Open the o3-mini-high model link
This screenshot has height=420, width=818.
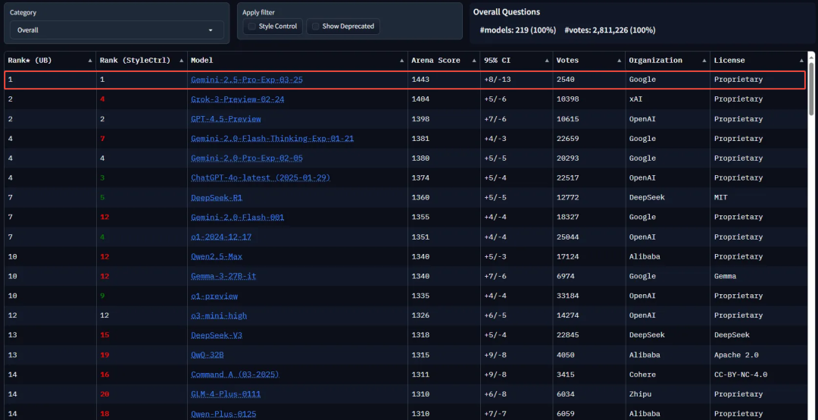[x=219, y=315]
